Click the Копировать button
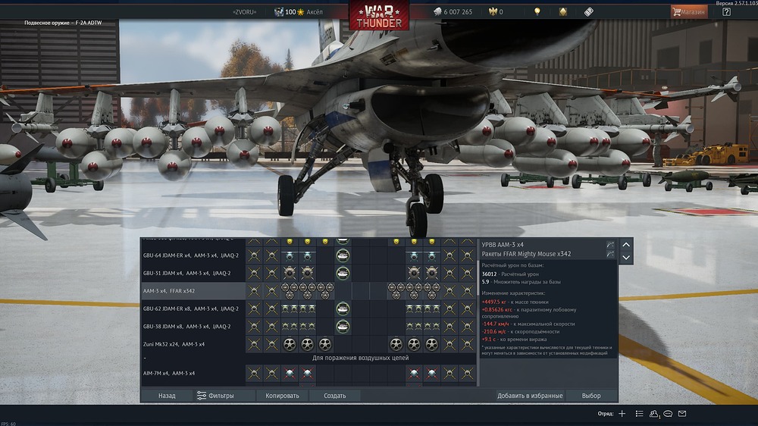 [282, 396]
